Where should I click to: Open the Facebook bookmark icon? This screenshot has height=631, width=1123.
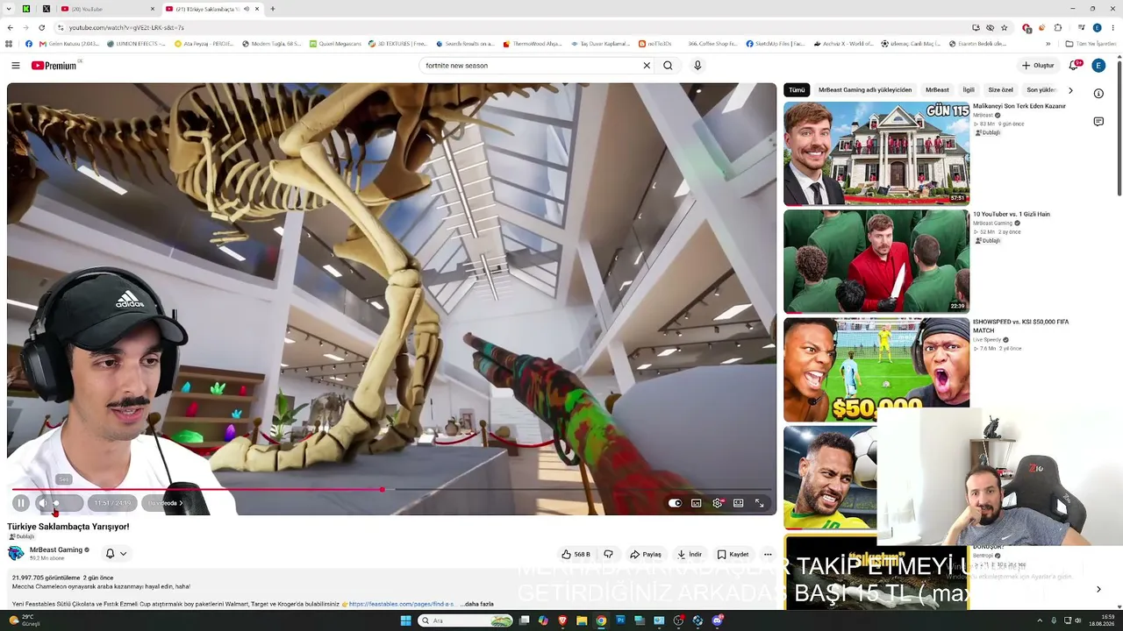pyautogui.click(x=29, y=44)
